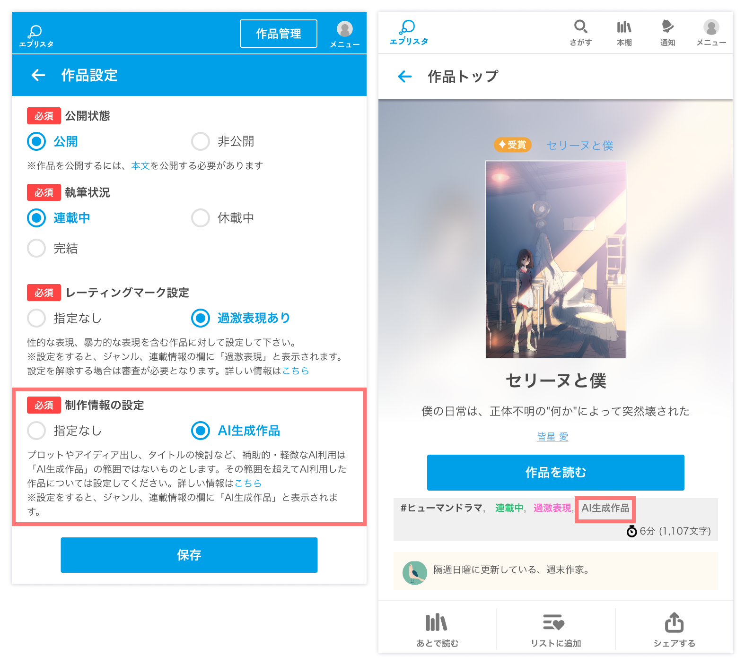745x665 pixels.
Task: Select 休載中 writing status
Action: coord(201,218)
